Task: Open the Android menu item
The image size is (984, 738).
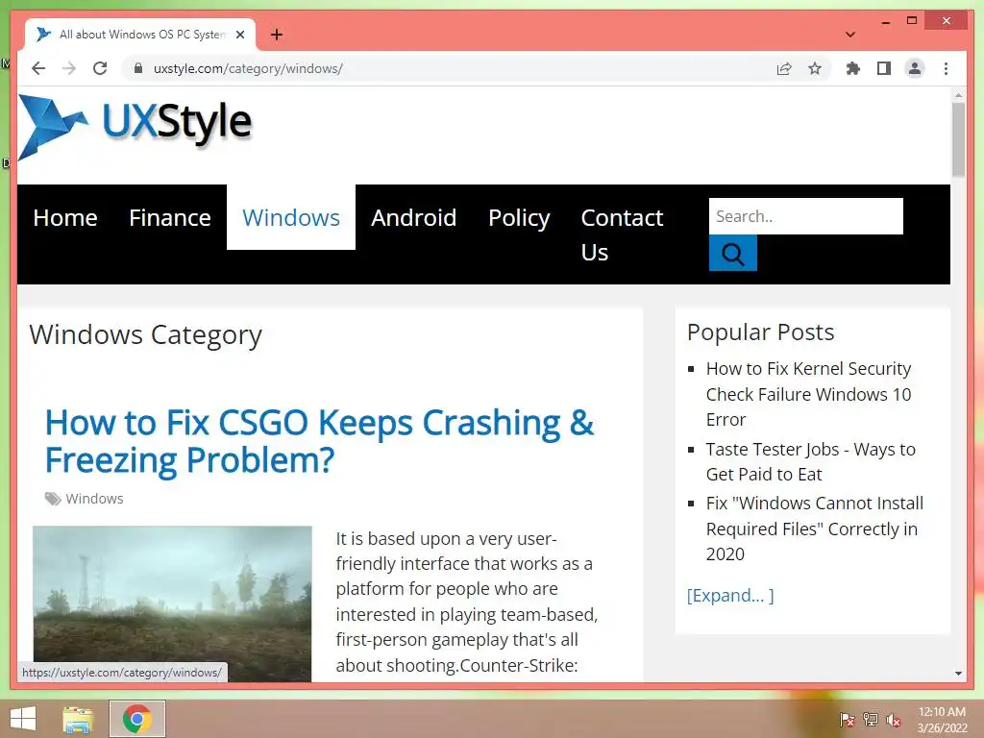Action: (x=413, y=218)
